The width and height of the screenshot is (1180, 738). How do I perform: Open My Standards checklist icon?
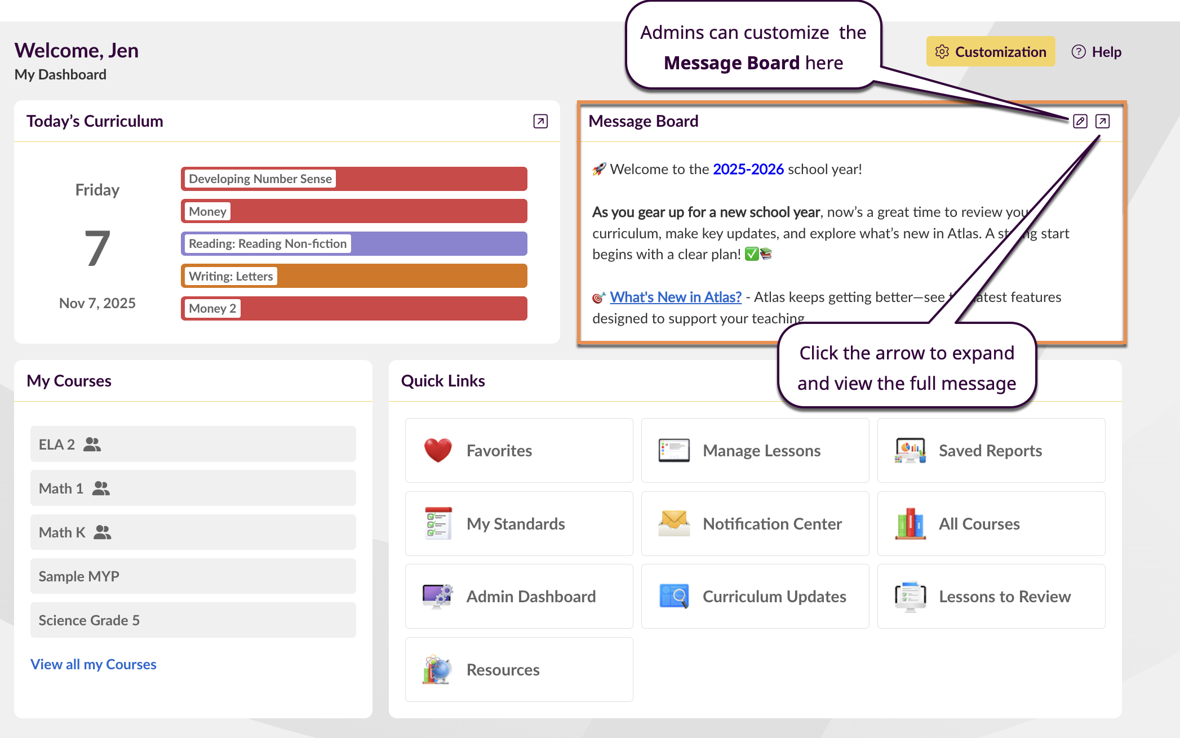click(438, 523)
